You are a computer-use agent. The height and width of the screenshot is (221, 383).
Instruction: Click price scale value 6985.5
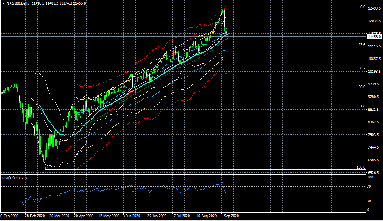[x=375, y=160]
